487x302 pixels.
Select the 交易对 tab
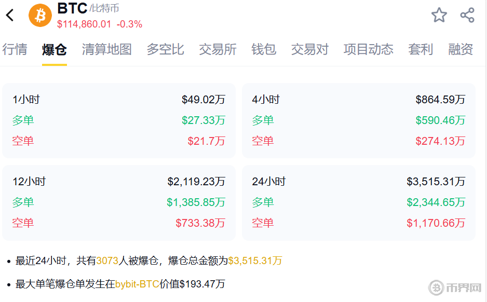click(309, 49)
